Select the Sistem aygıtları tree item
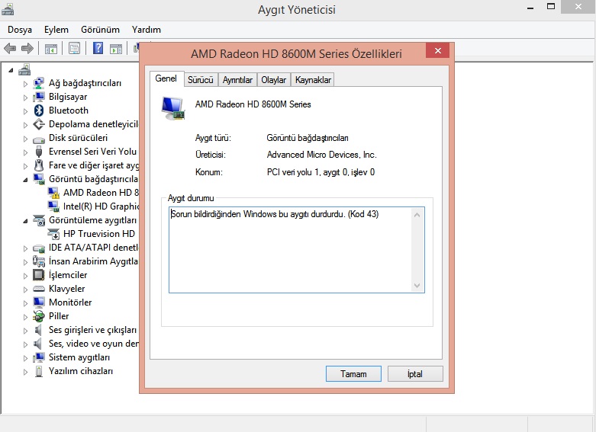 (x=79, y=357)
